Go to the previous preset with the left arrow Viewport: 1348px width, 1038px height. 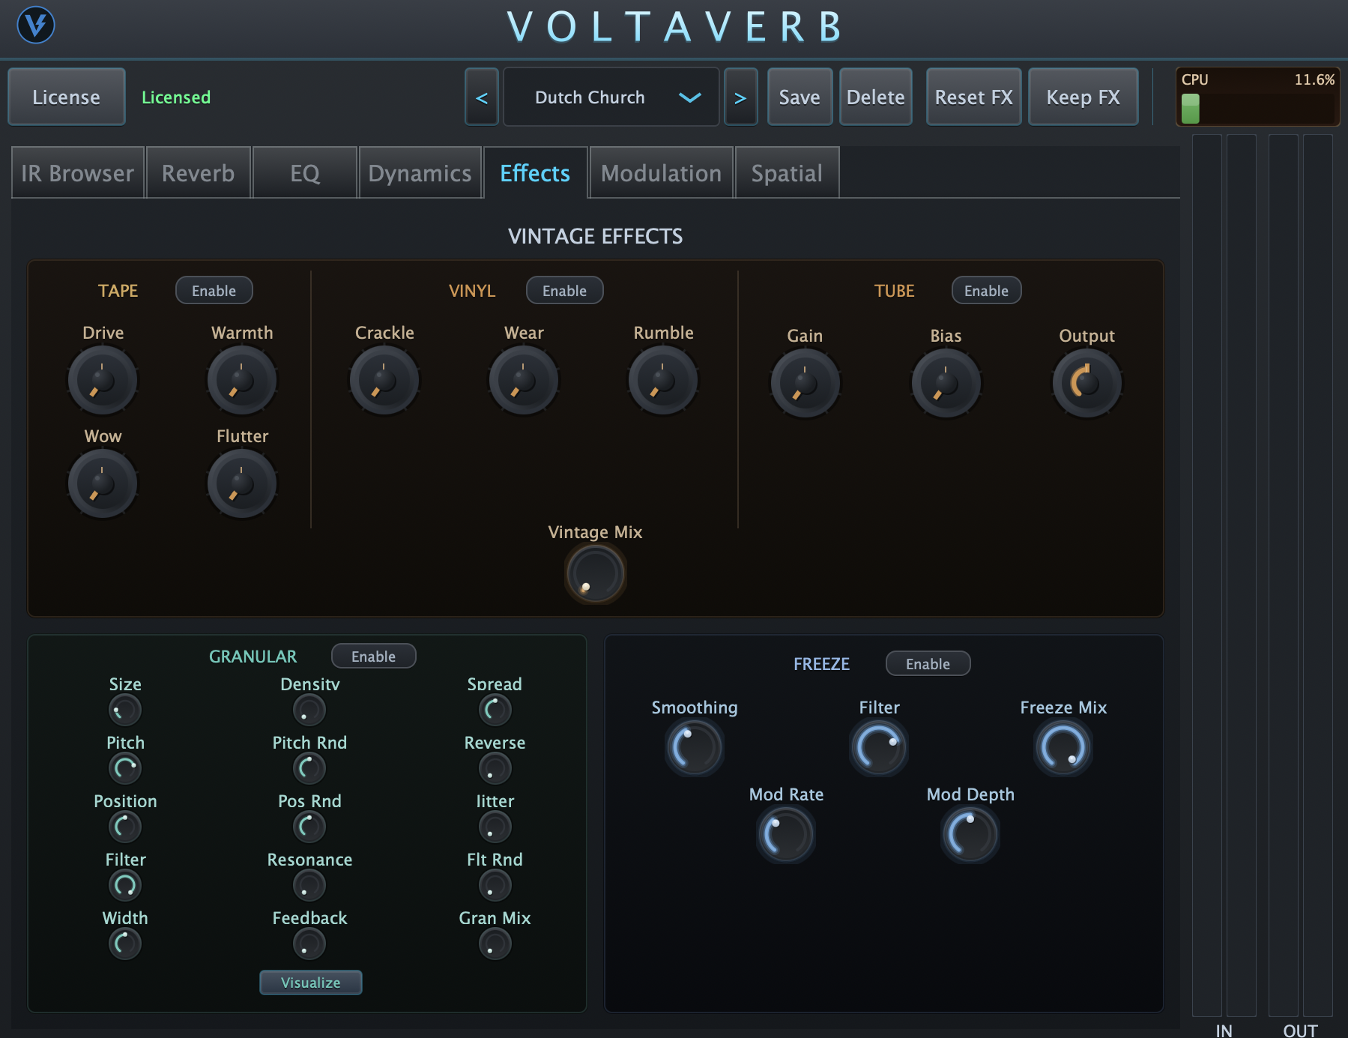pyautogui.click(x=482, y=97)
